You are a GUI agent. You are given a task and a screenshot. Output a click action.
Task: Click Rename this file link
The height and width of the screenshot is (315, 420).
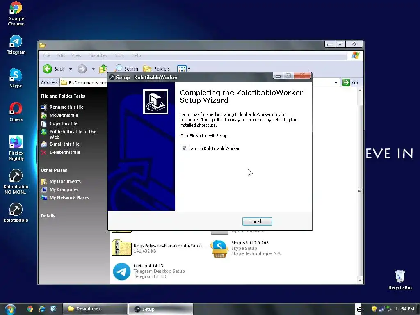pos(66,107)
